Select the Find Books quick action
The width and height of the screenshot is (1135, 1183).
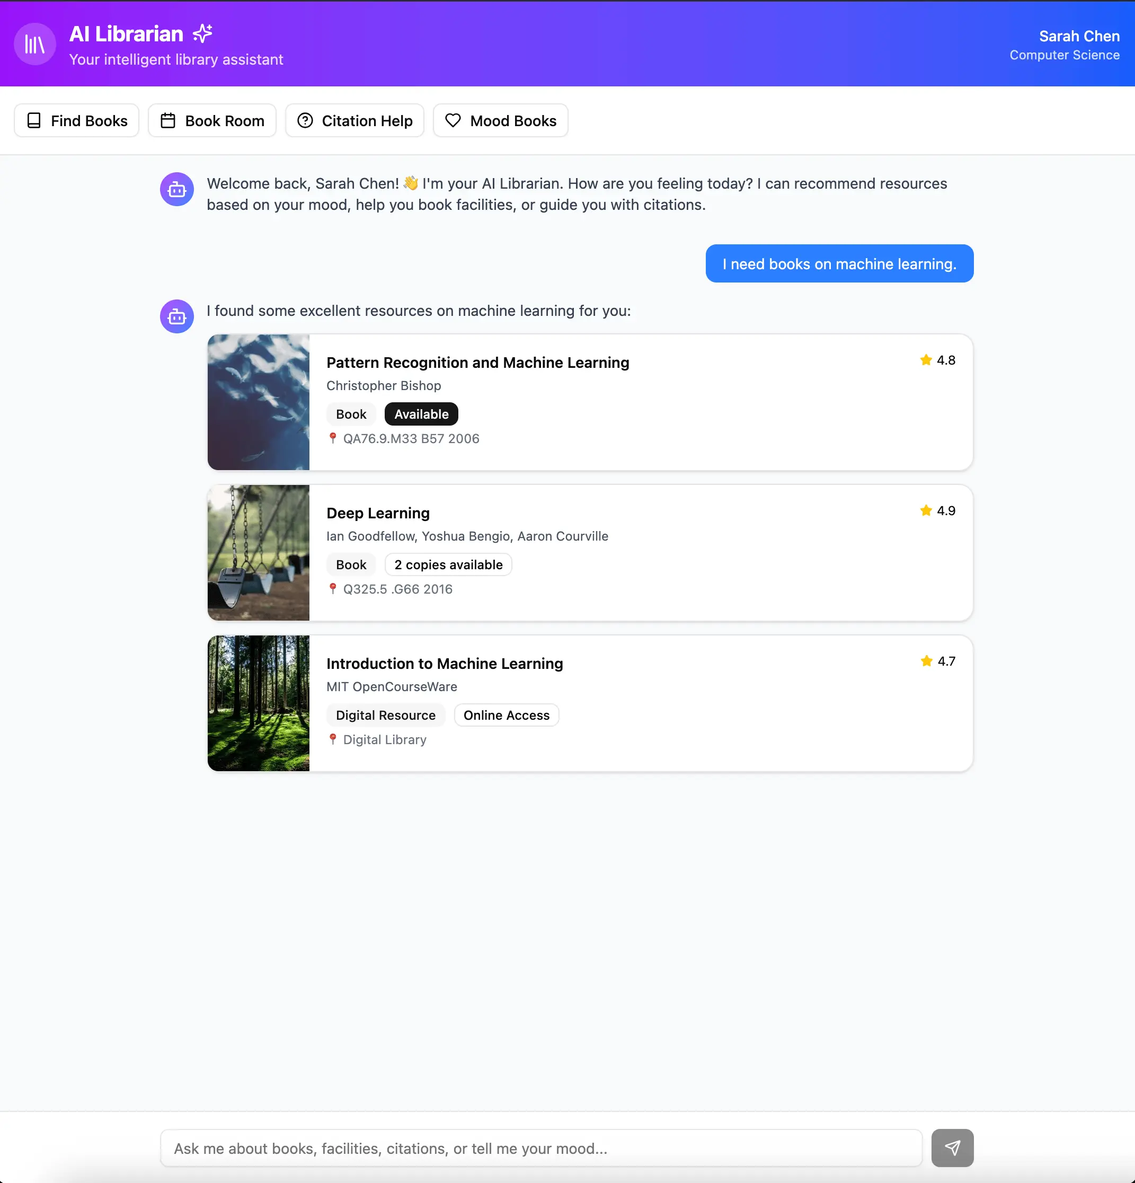77,121
